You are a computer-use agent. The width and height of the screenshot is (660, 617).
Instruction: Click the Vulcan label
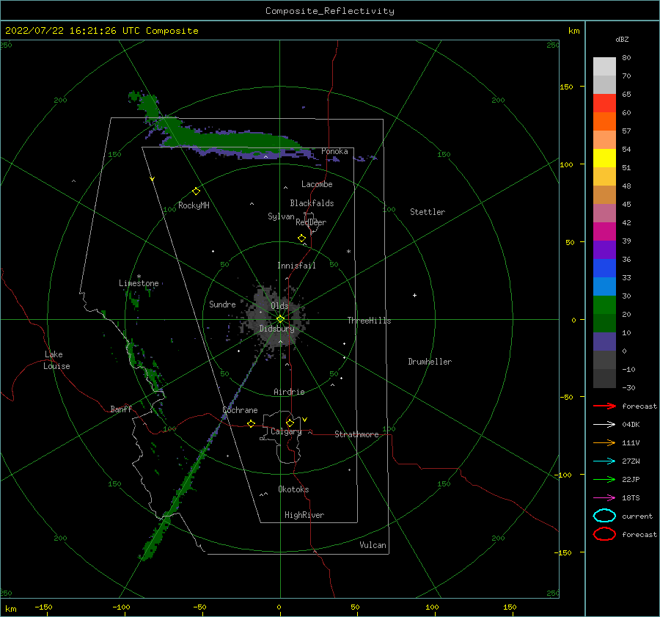373,545
